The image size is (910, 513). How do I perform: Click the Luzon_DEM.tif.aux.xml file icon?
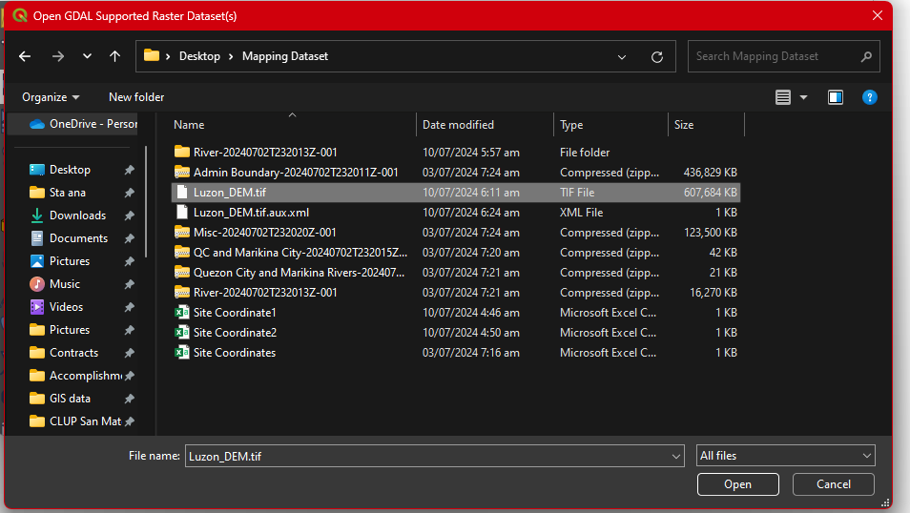(x=182, y=213)
